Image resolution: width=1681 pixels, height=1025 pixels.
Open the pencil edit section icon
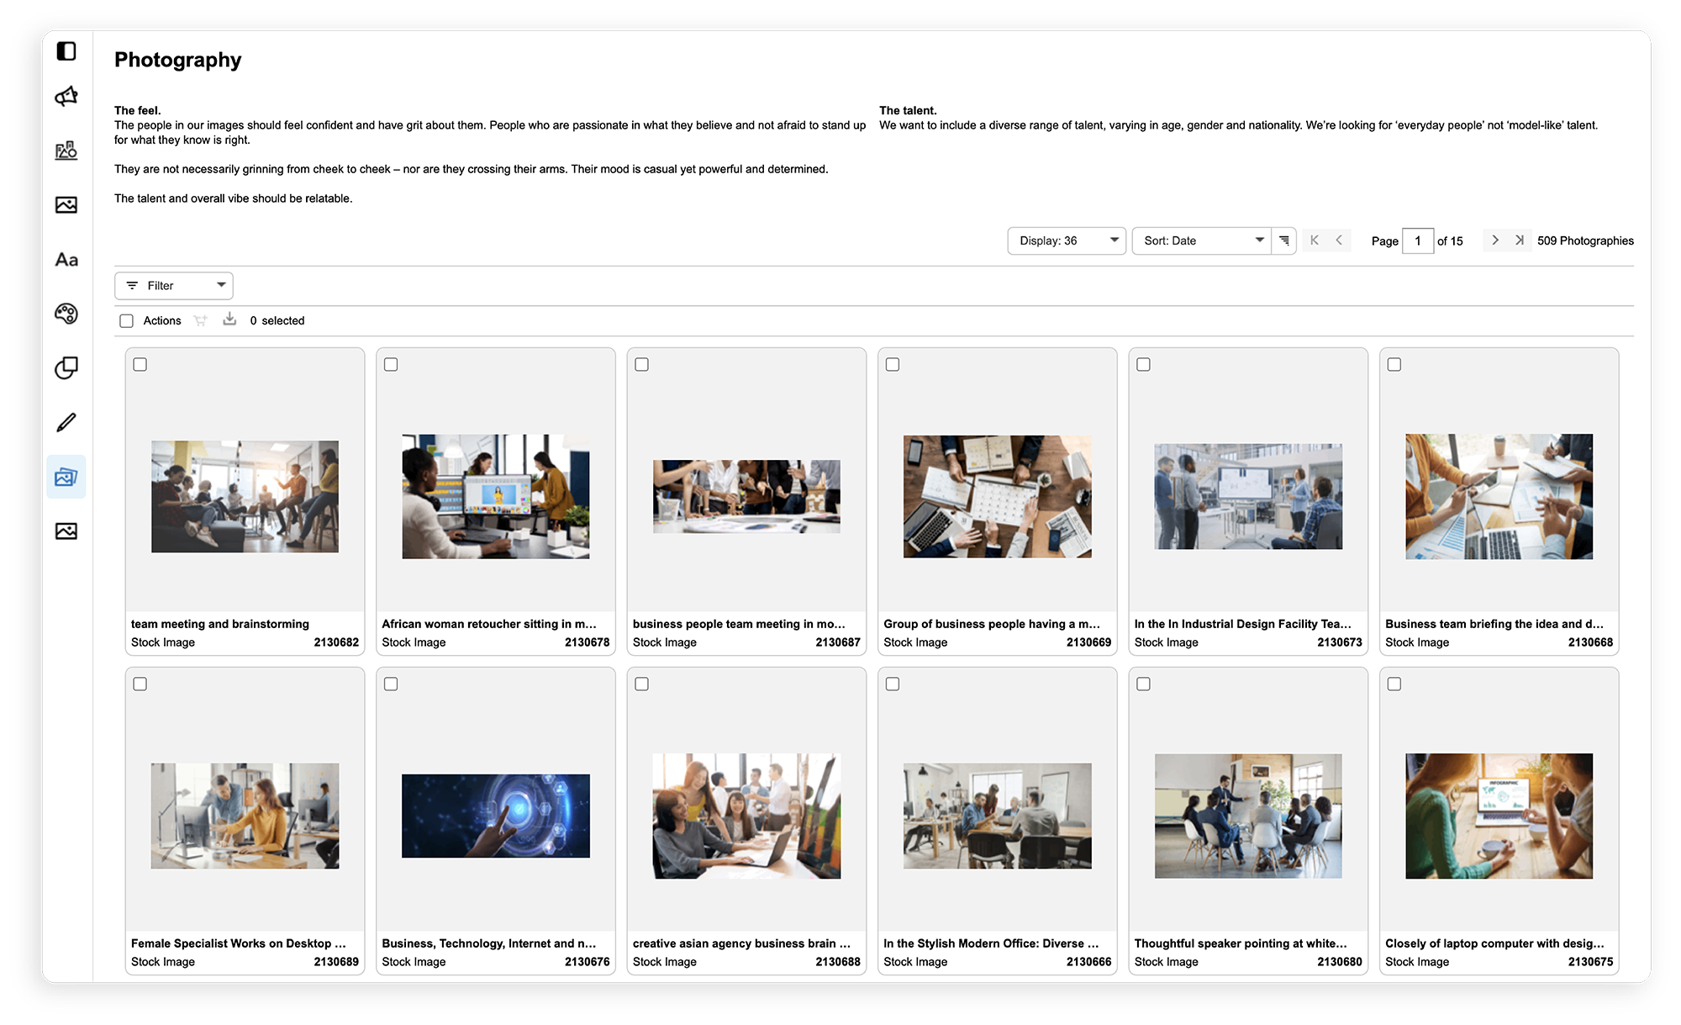(x=66, y=422)
